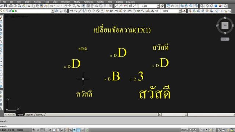The image size is (235, 132).
Task: Open the Properties palette icon
Action: [x=84, y=6]
